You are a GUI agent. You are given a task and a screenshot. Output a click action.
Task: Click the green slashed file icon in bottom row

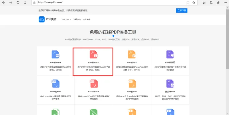click(x=94, y=112)
